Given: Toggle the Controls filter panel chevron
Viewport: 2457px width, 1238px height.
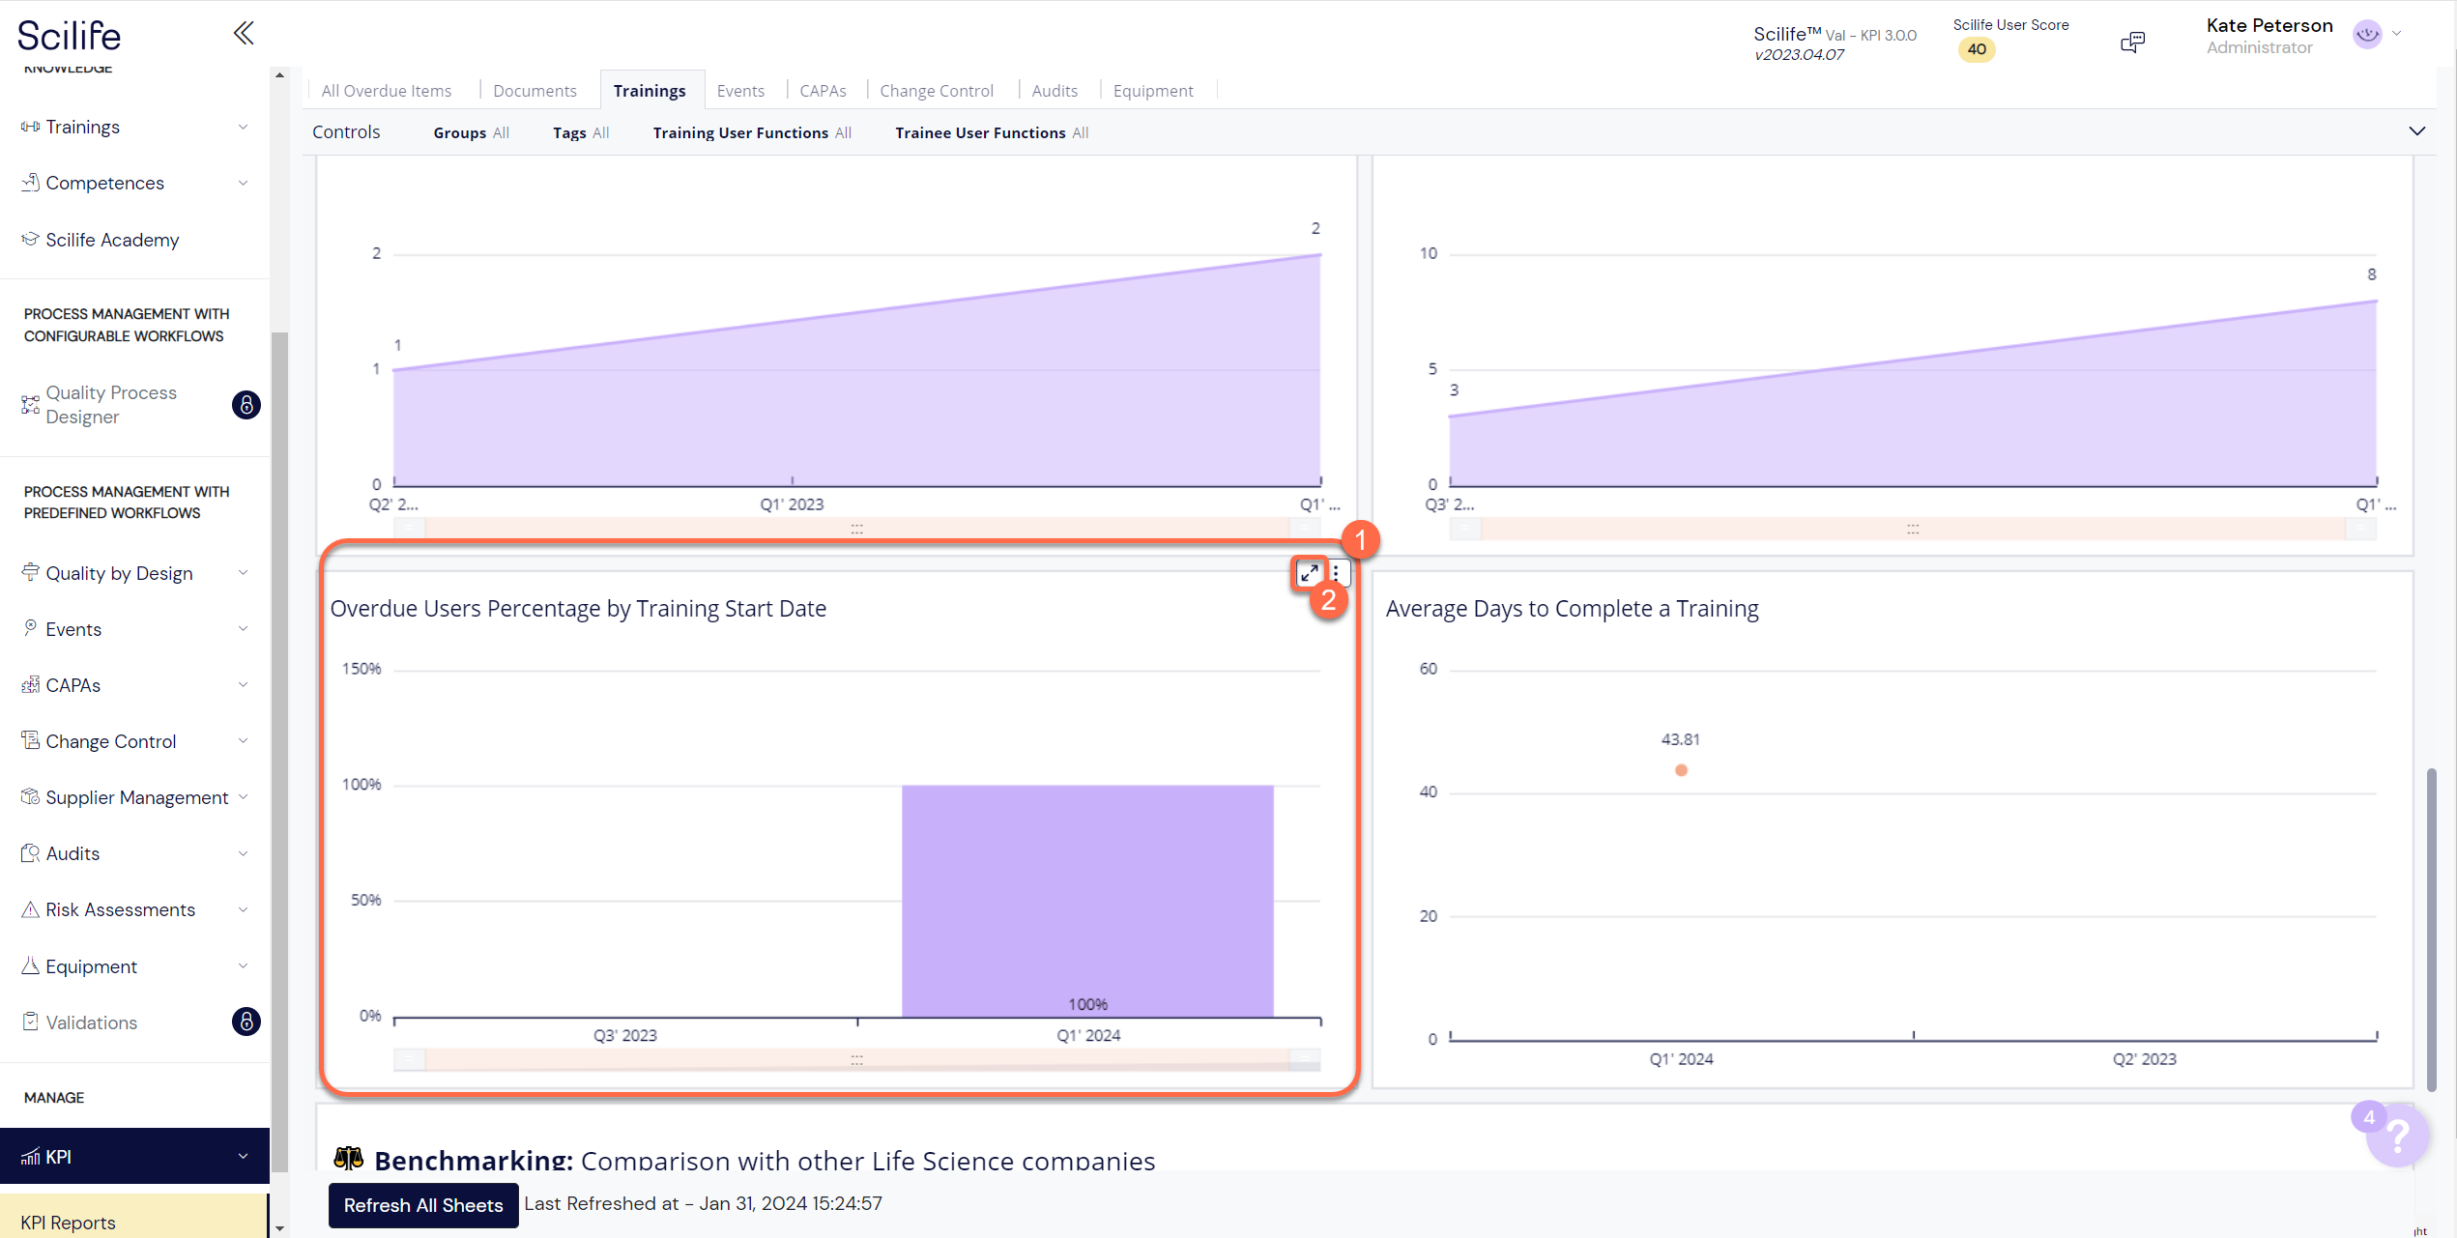Looking at the screenshot, I should [2417, 131].
